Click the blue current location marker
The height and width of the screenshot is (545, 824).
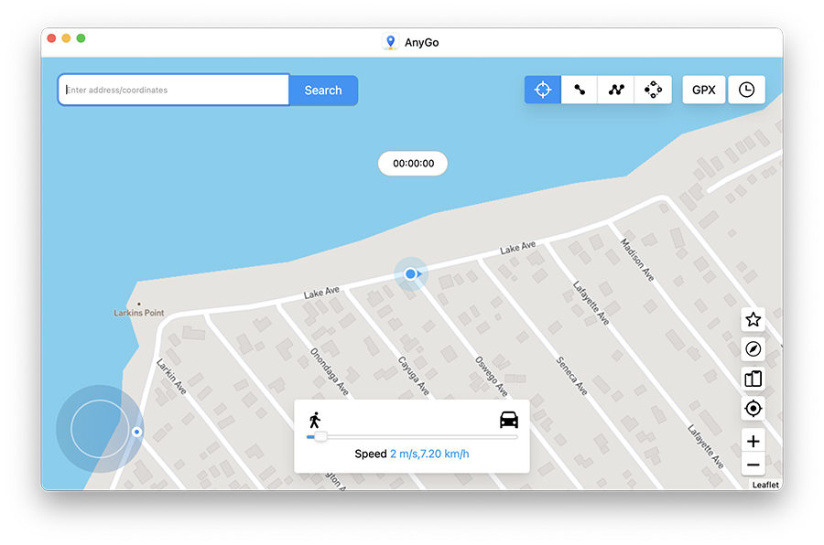pyautogui.click(x=412, y=273)
